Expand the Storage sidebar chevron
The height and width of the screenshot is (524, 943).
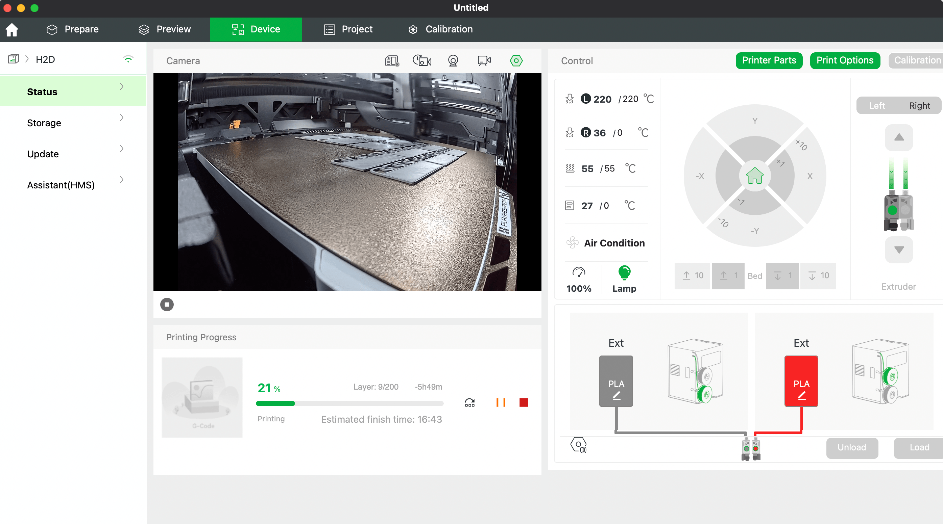coord(122,118)
